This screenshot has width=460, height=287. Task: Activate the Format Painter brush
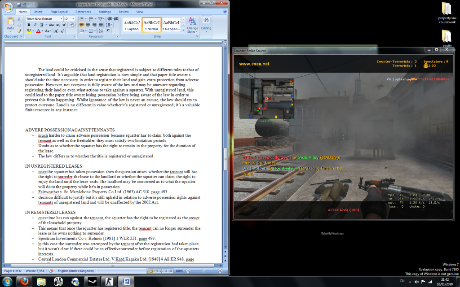pos(19,31)
